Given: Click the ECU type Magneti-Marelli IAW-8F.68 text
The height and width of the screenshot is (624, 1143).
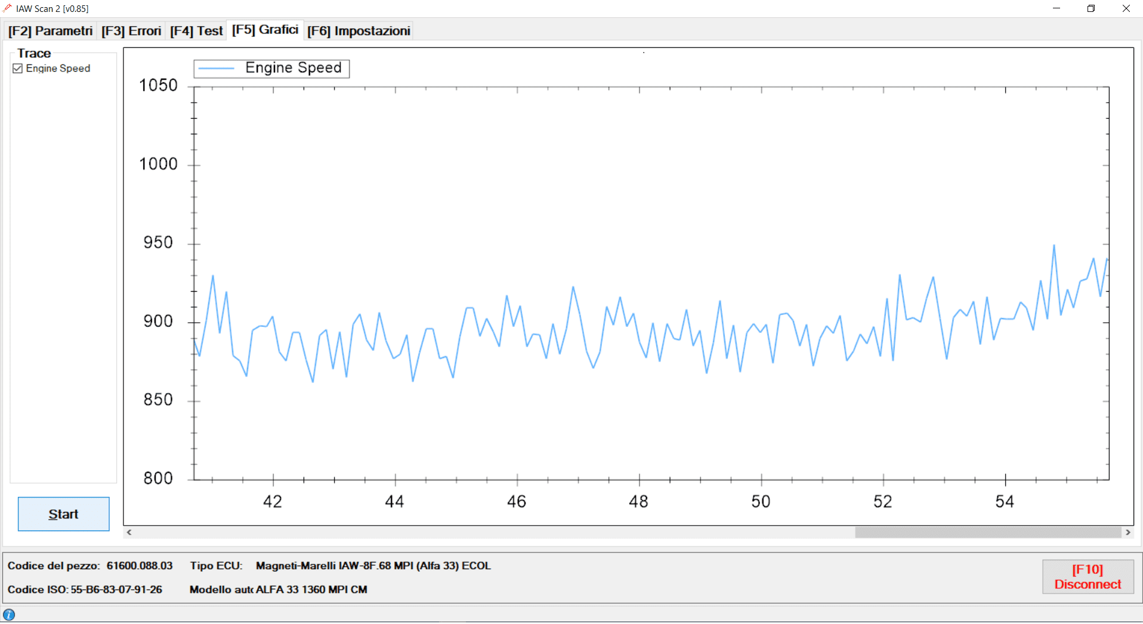Looking at the screenshot, I should point(373,566).
